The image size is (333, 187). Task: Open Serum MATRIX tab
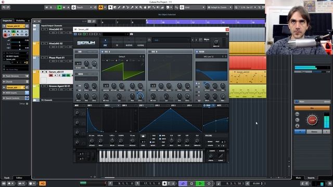(129, 43)
